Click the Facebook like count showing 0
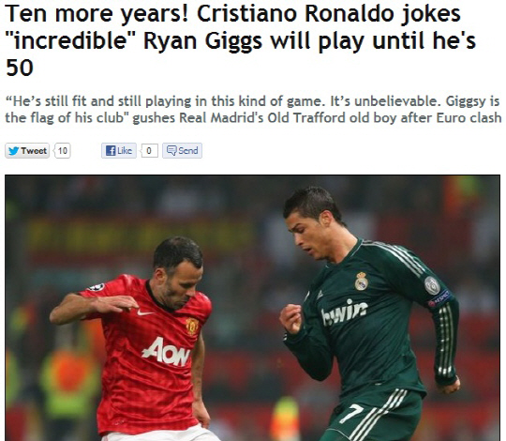Viewport: 506px width, 441px height. point(149,150)
